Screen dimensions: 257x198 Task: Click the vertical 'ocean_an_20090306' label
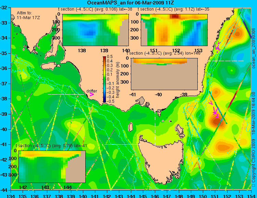[253, 48]
